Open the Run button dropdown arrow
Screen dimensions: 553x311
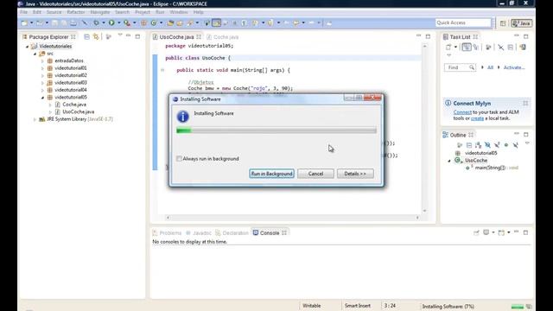pyautogui.click(x=119, y=23)
